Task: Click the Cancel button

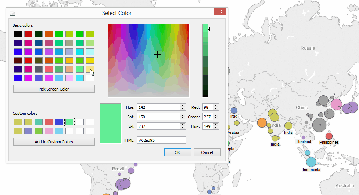Action: (207, 152)
